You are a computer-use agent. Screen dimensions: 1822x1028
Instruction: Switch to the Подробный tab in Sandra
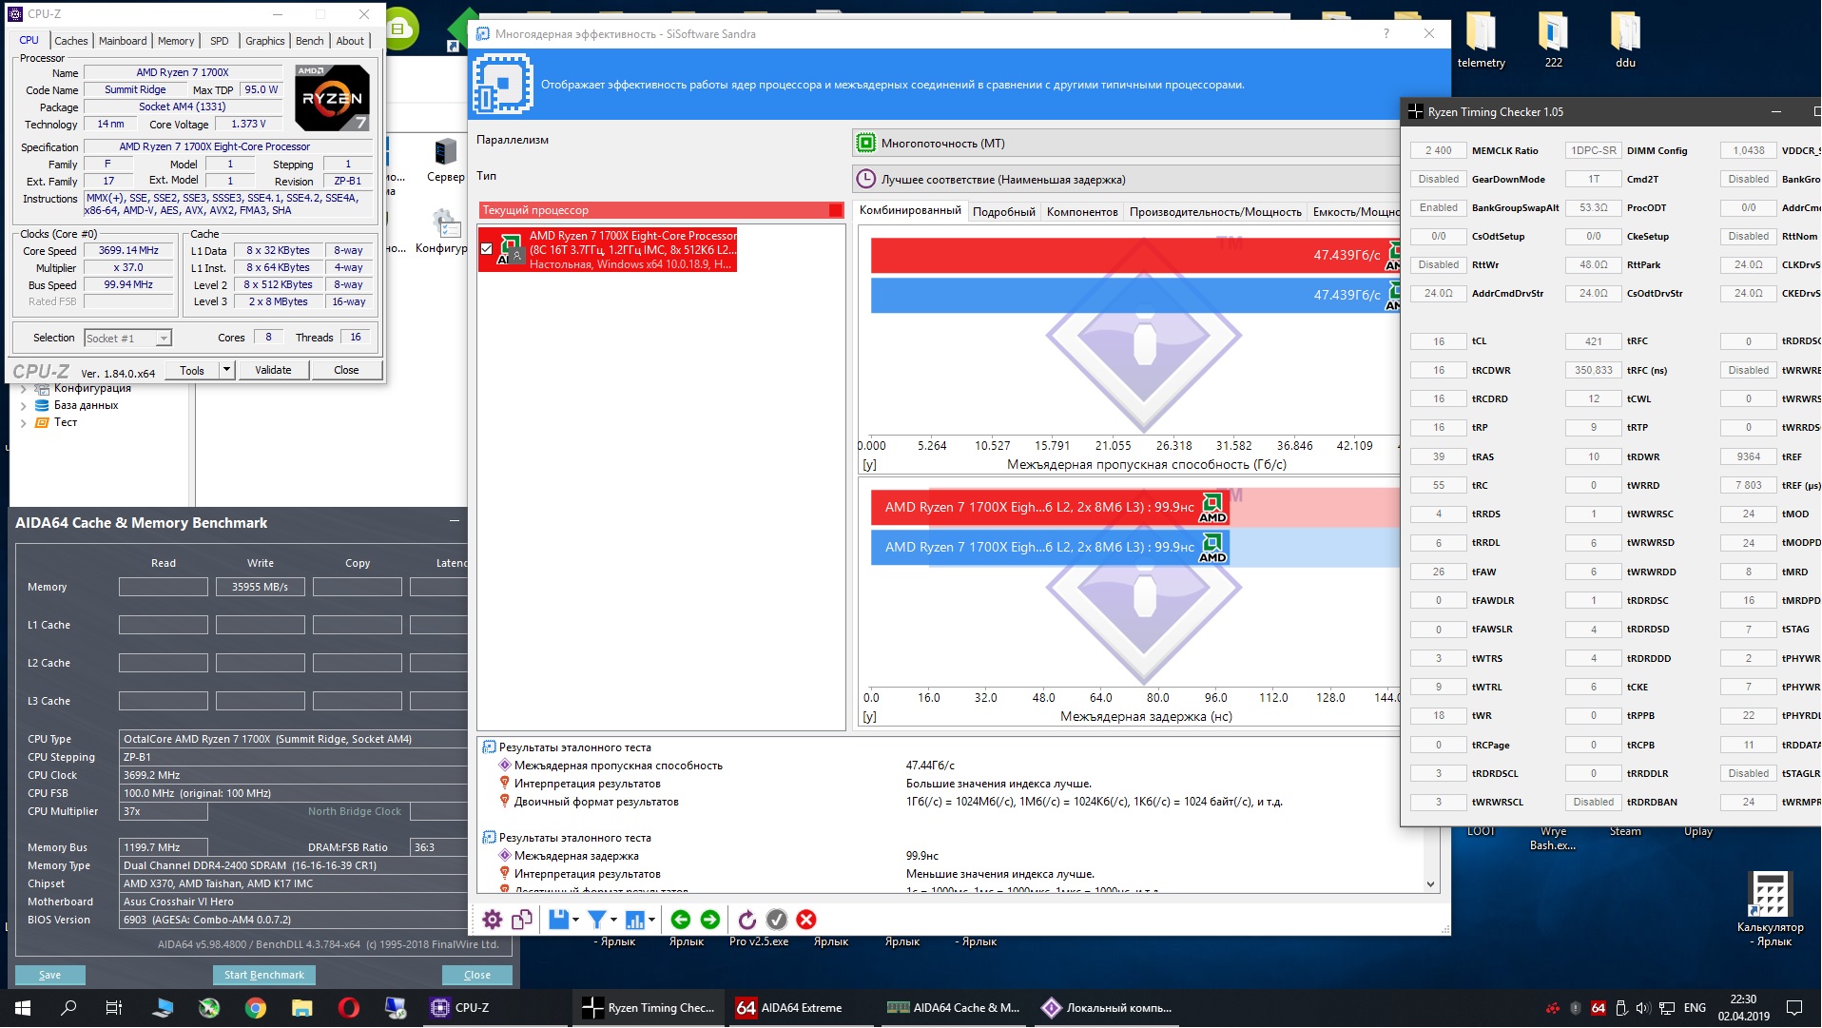click(1004, 211)
